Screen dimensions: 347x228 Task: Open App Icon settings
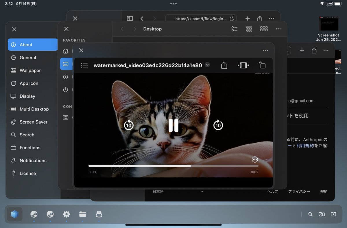pos(33,83)
